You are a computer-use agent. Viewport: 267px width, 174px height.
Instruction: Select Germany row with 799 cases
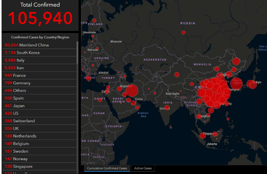pyautogui.click(x=39, y=83)
